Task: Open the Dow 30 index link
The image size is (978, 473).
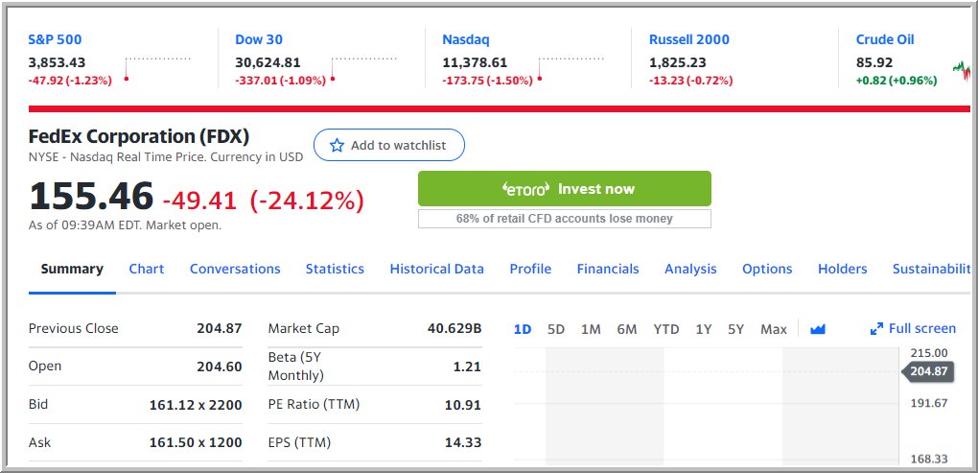Action: [x=259, y=39]
